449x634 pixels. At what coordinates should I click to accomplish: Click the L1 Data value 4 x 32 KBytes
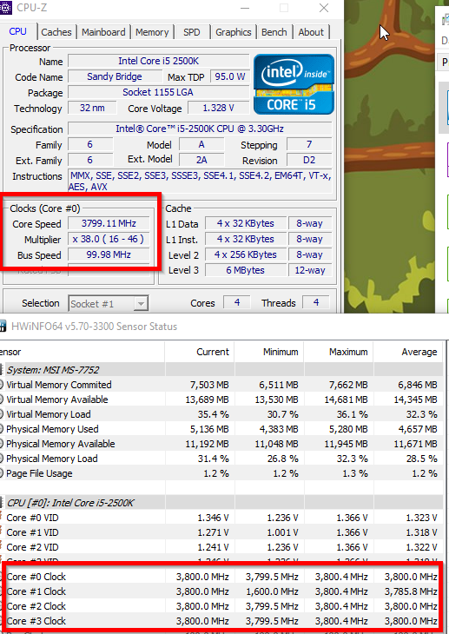tap(245, 223)
